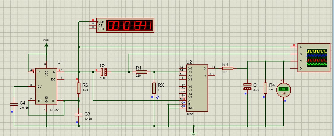Viewport: 334px width, 136px height.
Task: Click the U2 reference label
Action: point(189,62)
